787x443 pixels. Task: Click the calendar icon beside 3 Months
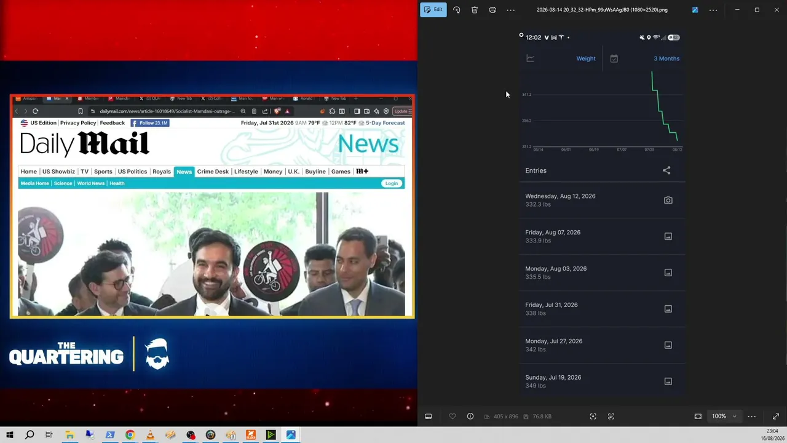coord(614,58)
